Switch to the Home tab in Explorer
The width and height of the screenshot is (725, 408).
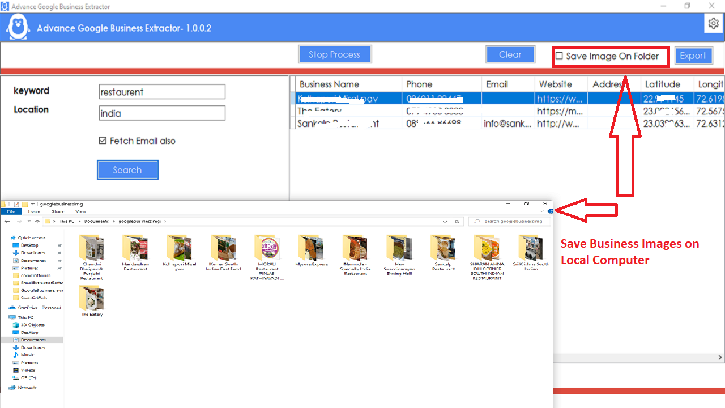[34, 211]
